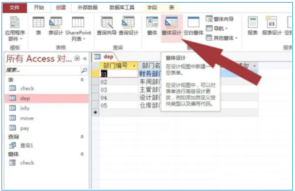Select the 查询设计 query design icon
Viewport: 295px width, 191px height.
tap(129, 26)
